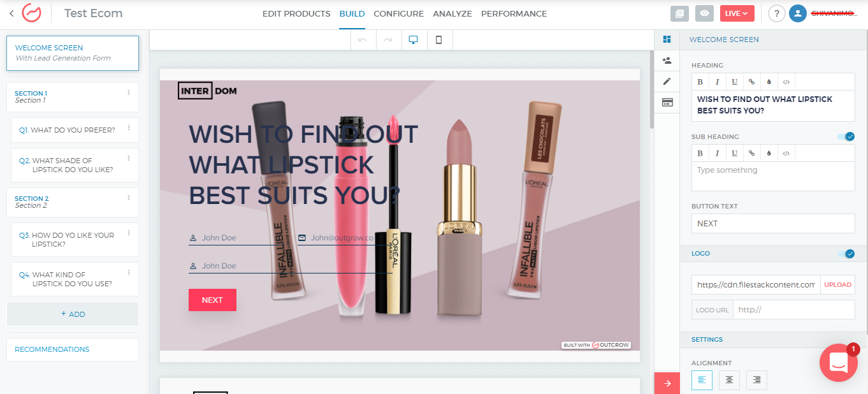This screenshot has width=868, height=394.
Task: Open the chat widget bubble
Action: (x=839, y=363)
